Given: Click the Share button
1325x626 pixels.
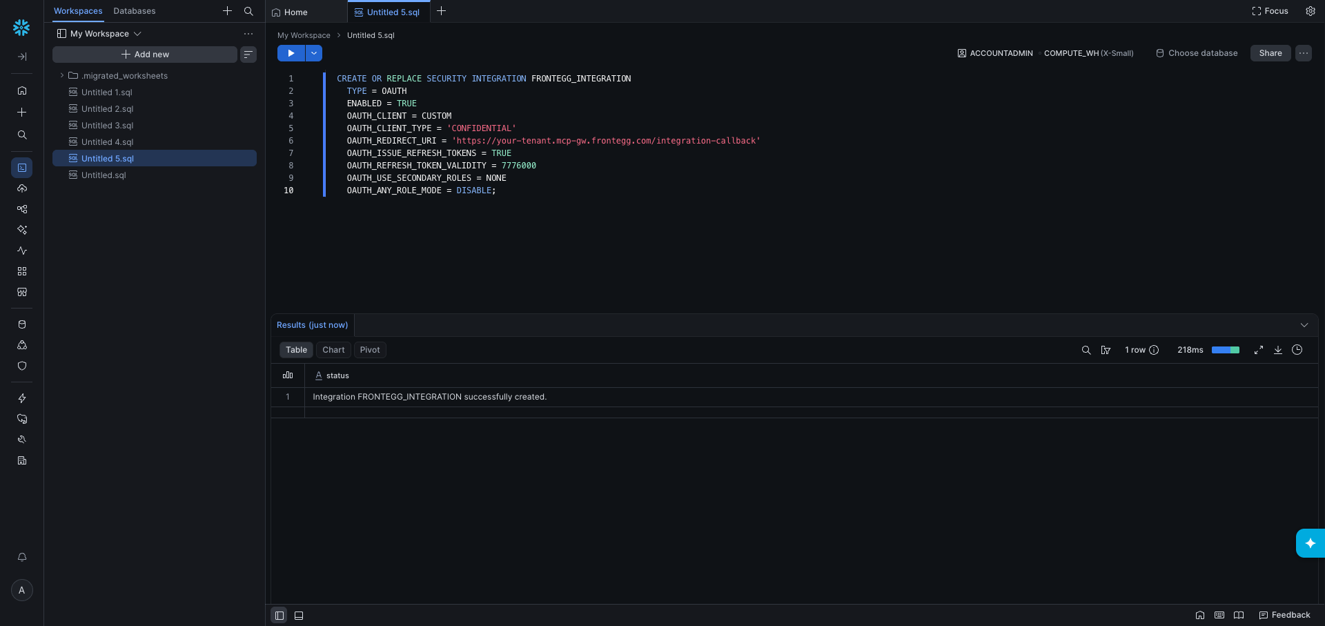Looking at the screenshot, I should point(1270,53).
